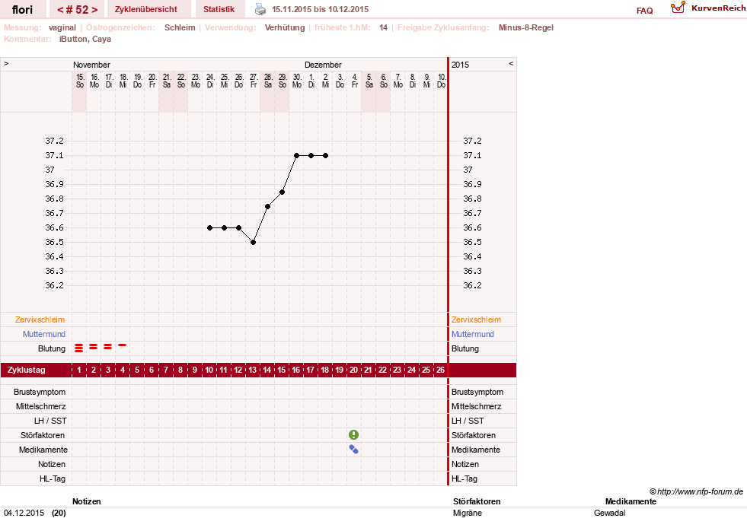Click the nfp-forum.de copyright link
747x531 pixels.
point(697,491)
